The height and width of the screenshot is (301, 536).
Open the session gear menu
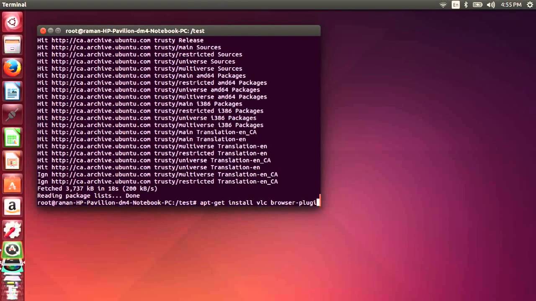(530, 5)
